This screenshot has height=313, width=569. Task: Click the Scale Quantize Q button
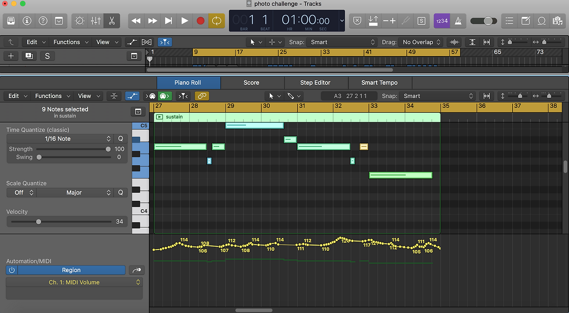[120, 193]
